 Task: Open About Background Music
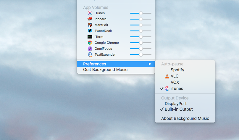pyautogui.click(x=185, y=118)
